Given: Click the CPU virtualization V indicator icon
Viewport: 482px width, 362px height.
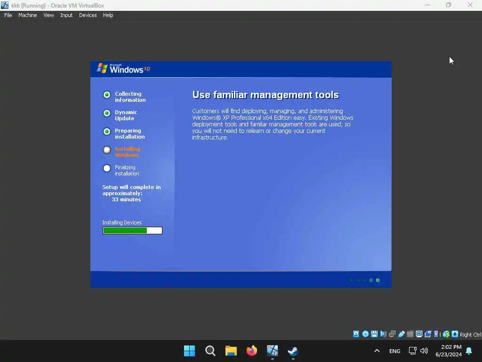Looking at the screenshot, I should tap(436, 334).
